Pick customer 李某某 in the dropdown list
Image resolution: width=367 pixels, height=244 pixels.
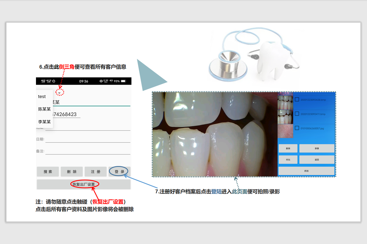coord(44,122)
